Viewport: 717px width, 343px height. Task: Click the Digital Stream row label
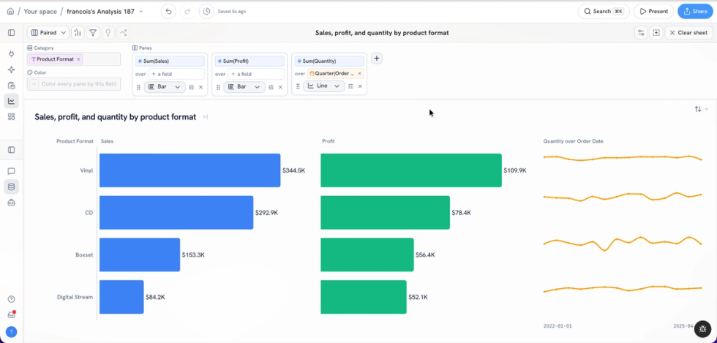75,297
